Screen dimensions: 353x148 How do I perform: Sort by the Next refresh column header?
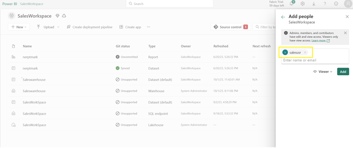point(262,46)
